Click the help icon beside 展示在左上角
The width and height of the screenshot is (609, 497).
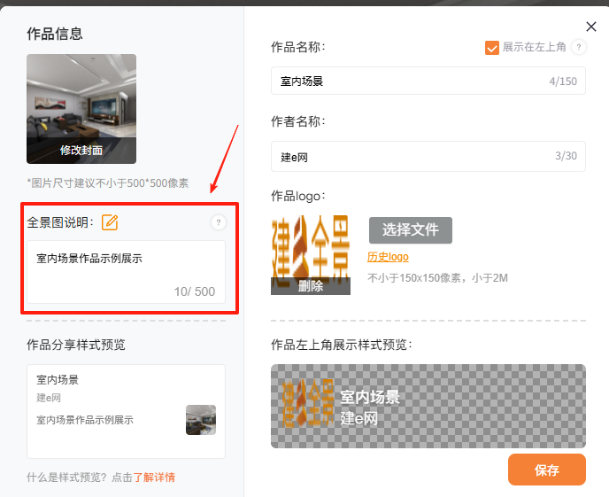(x=579, y=47)
